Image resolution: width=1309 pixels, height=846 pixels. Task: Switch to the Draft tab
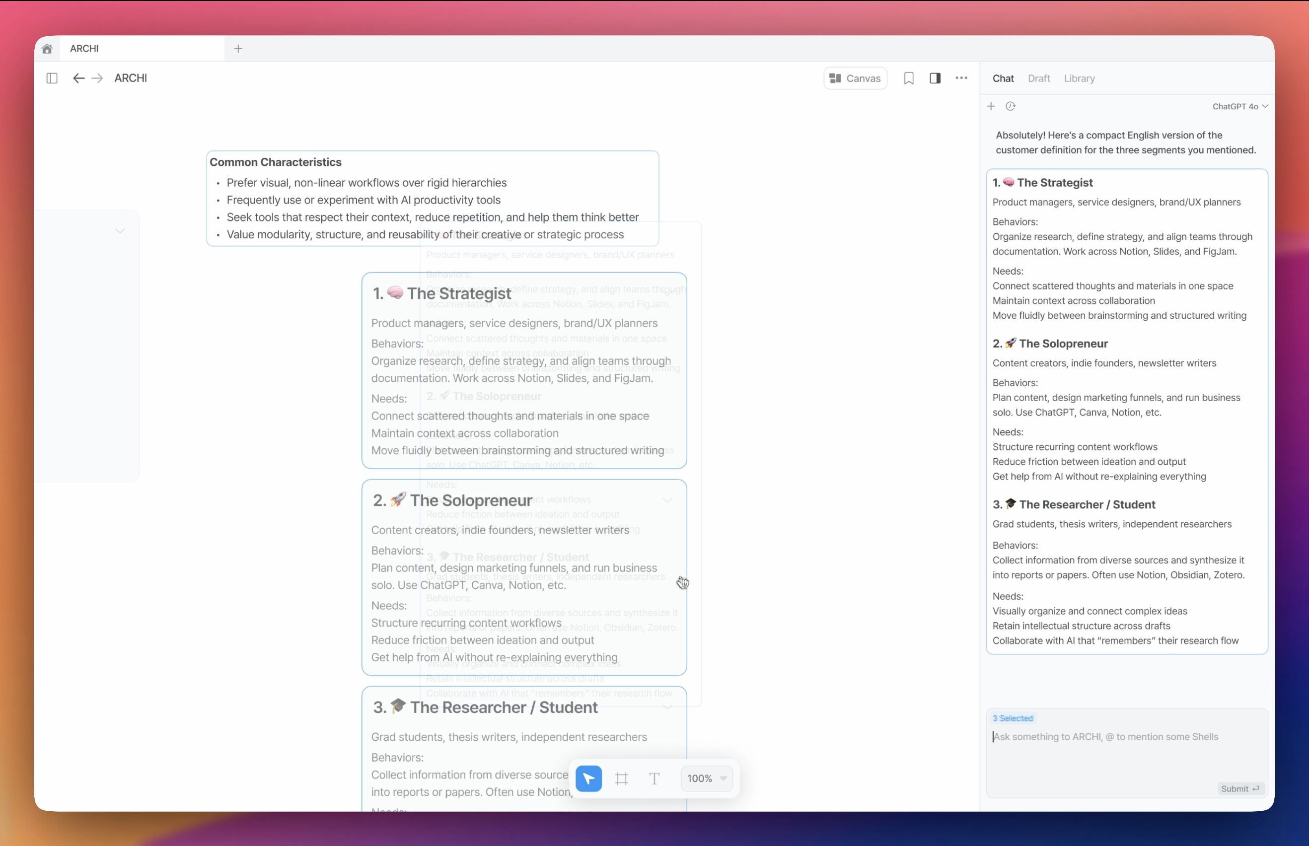point(1038,78)
